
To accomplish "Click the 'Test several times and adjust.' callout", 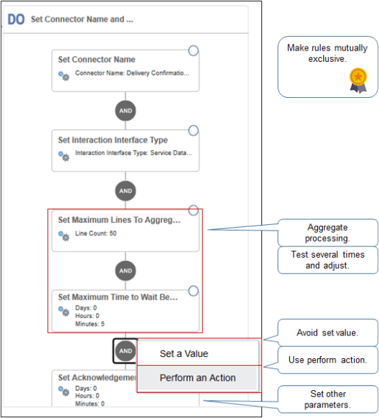I will tap(328, 260).
